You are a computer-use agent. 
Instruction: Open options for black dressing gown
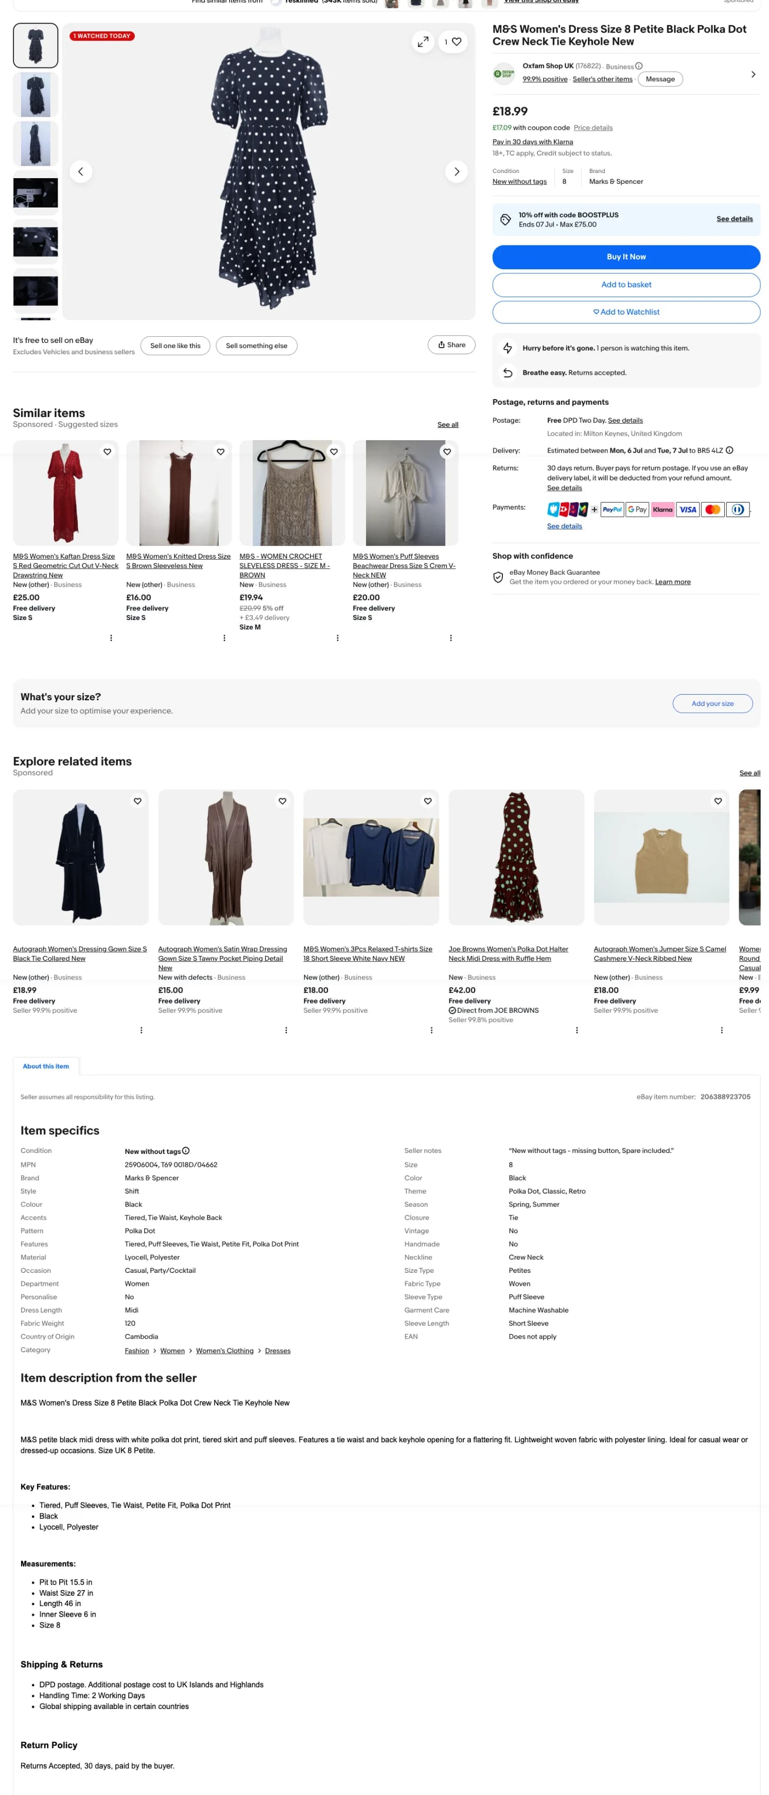point(142,1030)
